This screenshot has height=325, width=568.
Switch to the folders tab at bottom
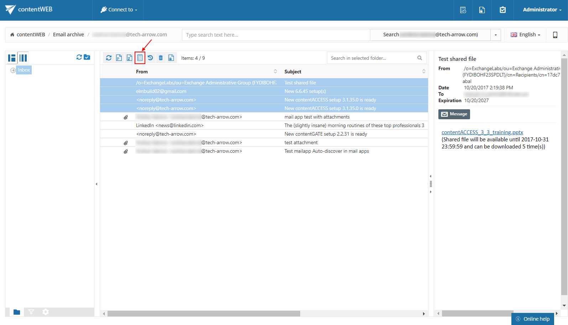pyautogui.click(x=17, y=312)
